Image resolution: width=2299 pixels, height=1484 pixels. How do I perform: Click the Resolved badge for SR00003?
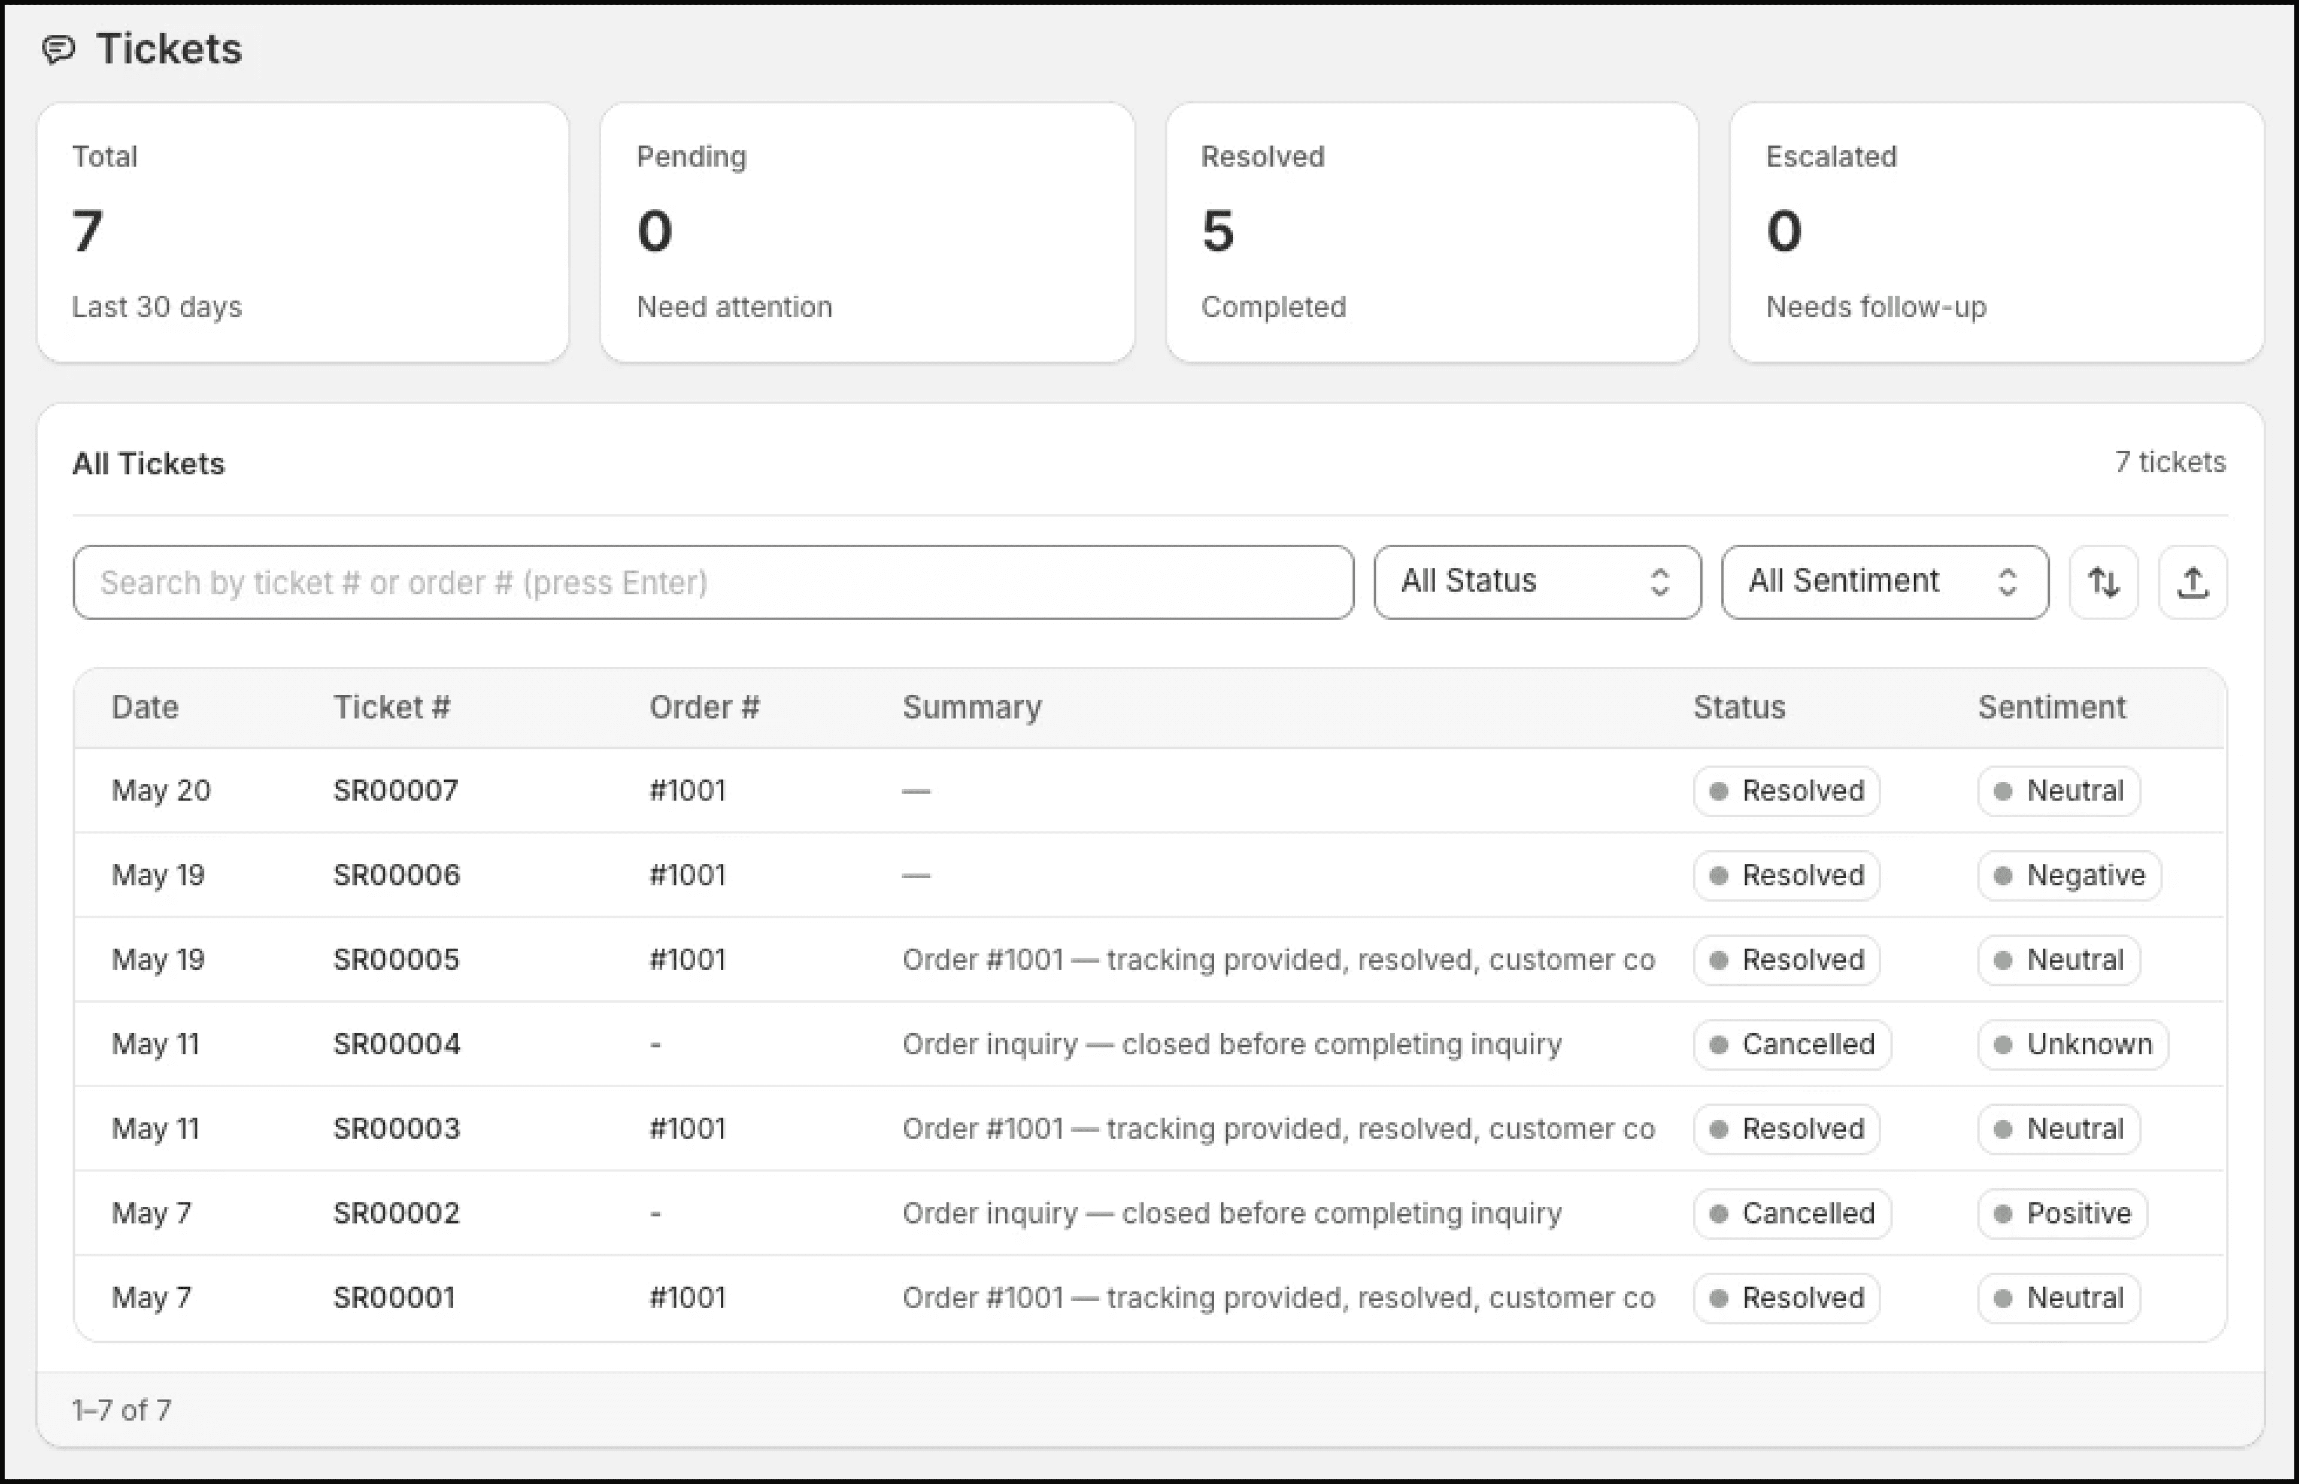(1787, 1128)
